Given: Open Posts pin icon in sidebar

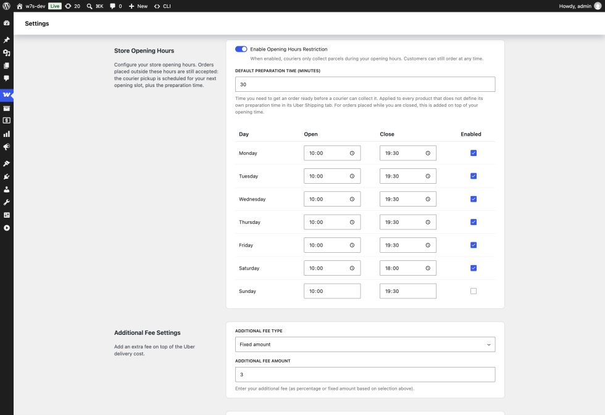Looking at the screenshot, I should [x=7, y=40].
